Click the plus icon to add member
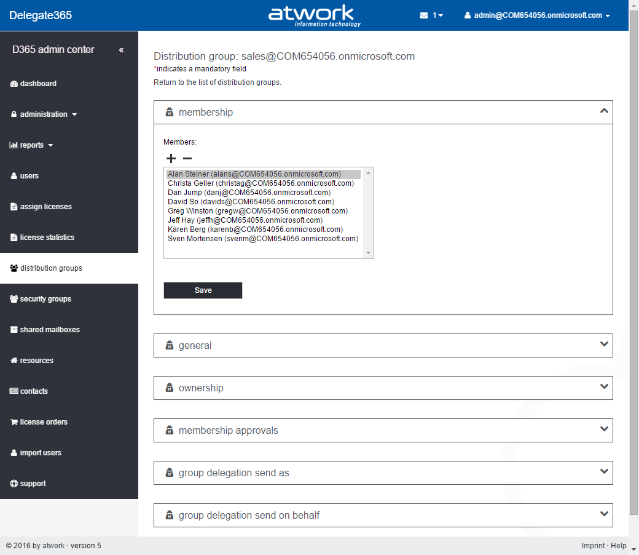The width and height of the screenshot is (639, 555). (171, 159)
